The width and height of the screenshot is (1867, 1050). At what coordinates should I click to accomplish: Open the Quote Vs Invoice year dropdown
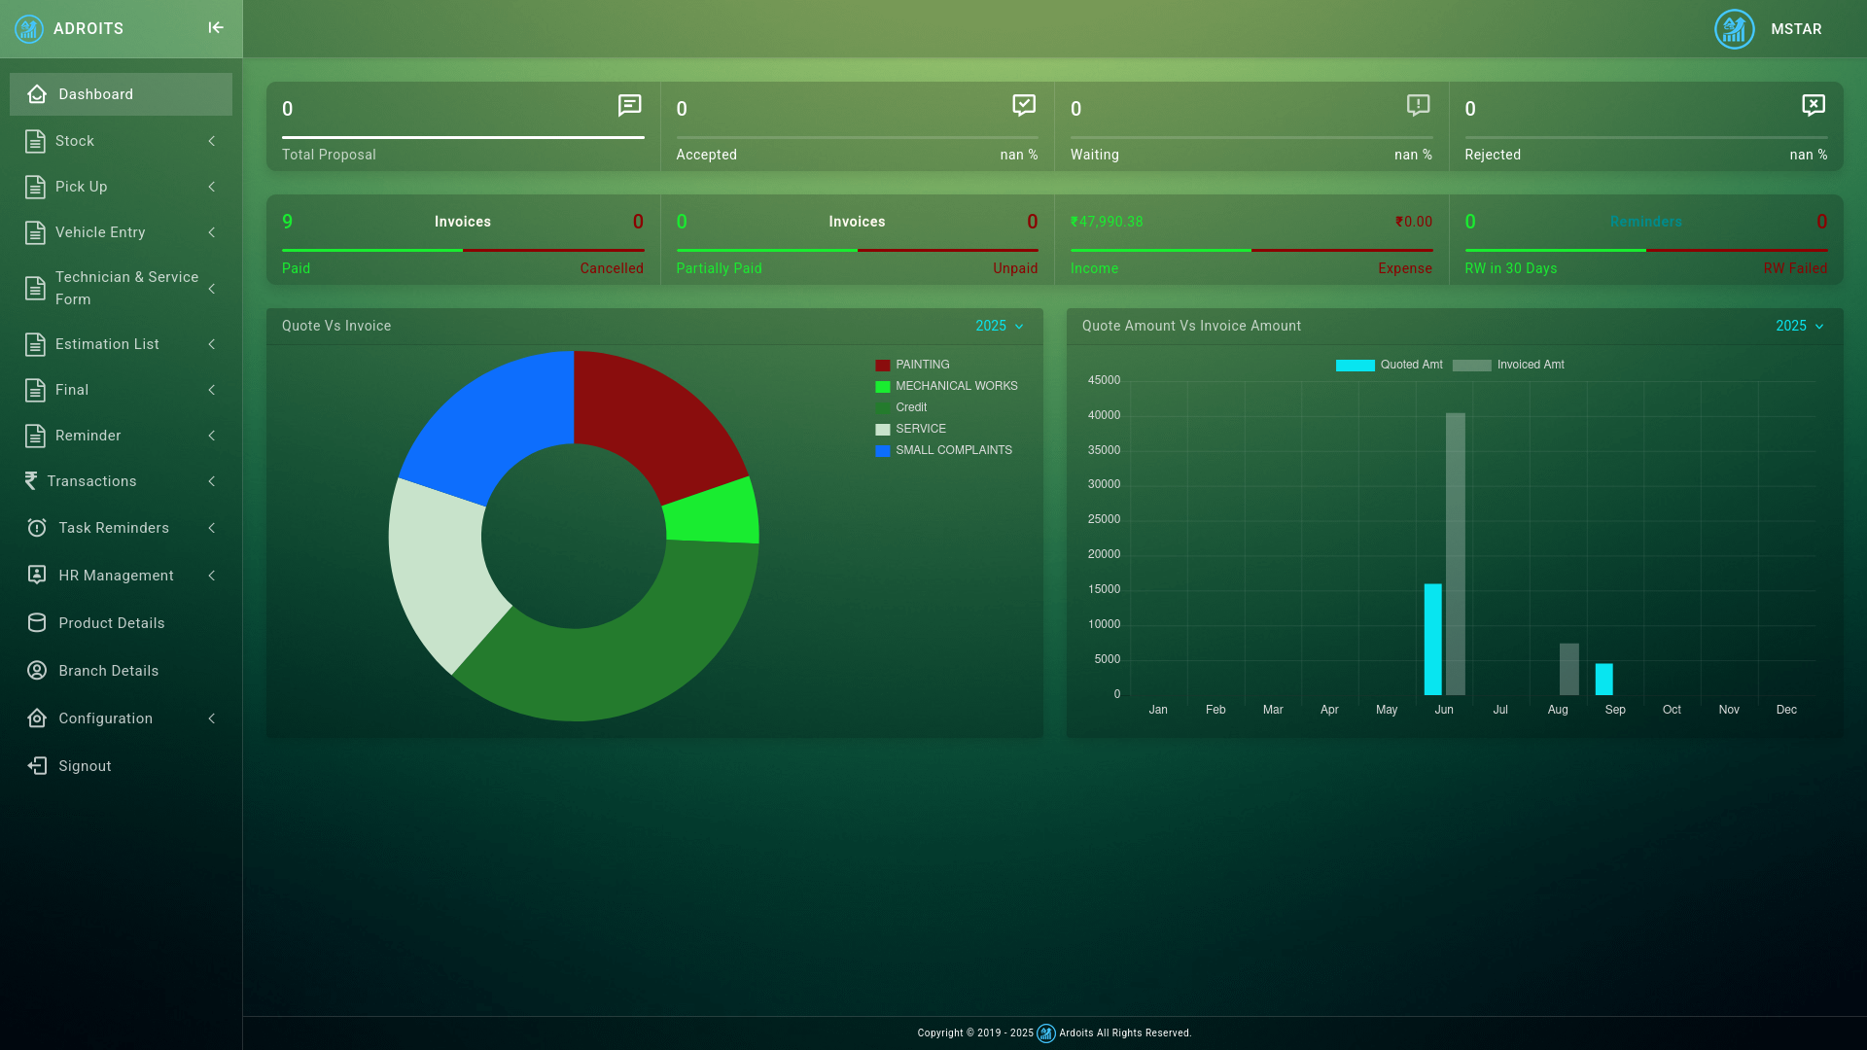click(x=1000, y=326)
